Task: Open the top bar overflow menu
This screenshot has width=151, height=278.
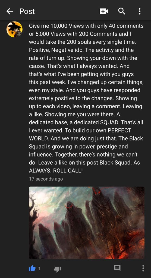Action: tap(140, 11)
